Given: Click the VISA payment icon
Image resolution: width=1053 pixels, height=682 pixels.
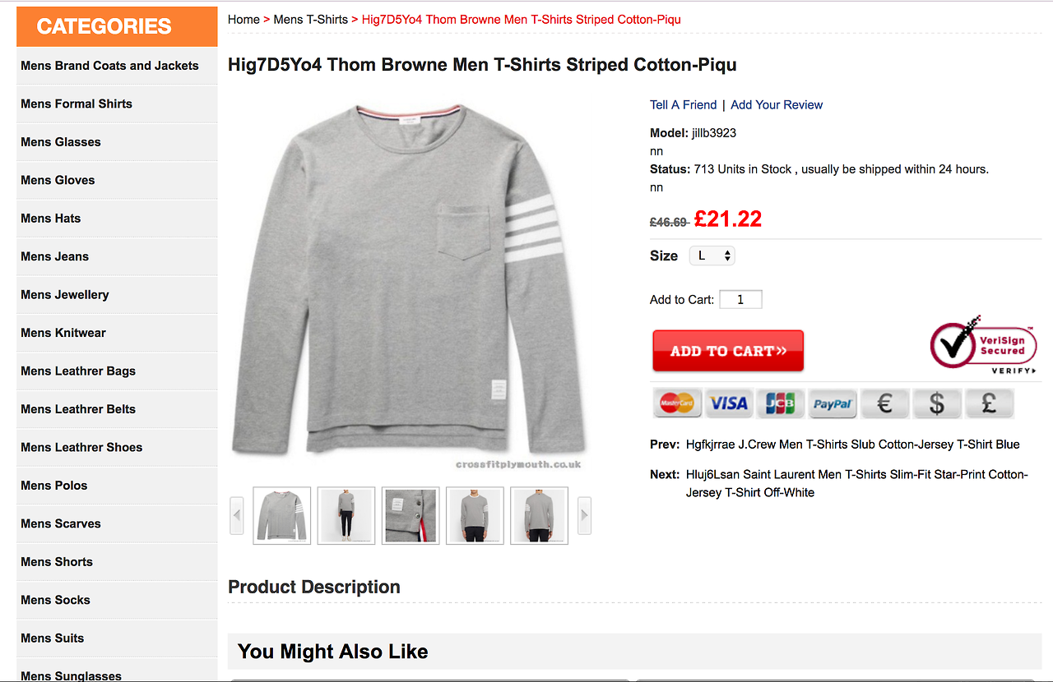Looking at the screenshot, I should coord(729,403).
